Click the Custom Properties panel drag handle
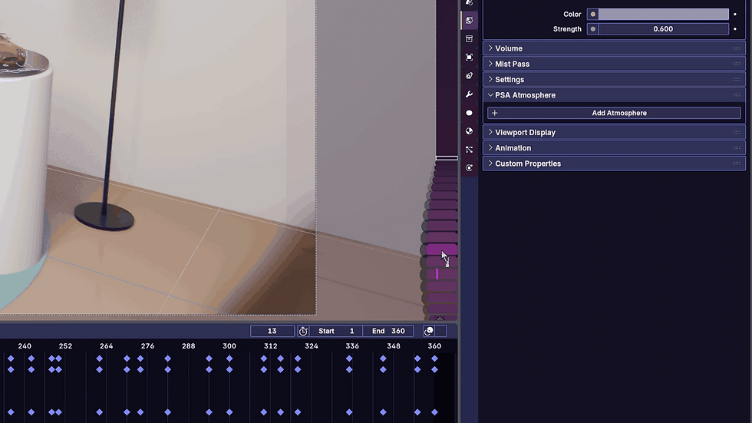The image size is (752, 423). (x=737, y=164)
